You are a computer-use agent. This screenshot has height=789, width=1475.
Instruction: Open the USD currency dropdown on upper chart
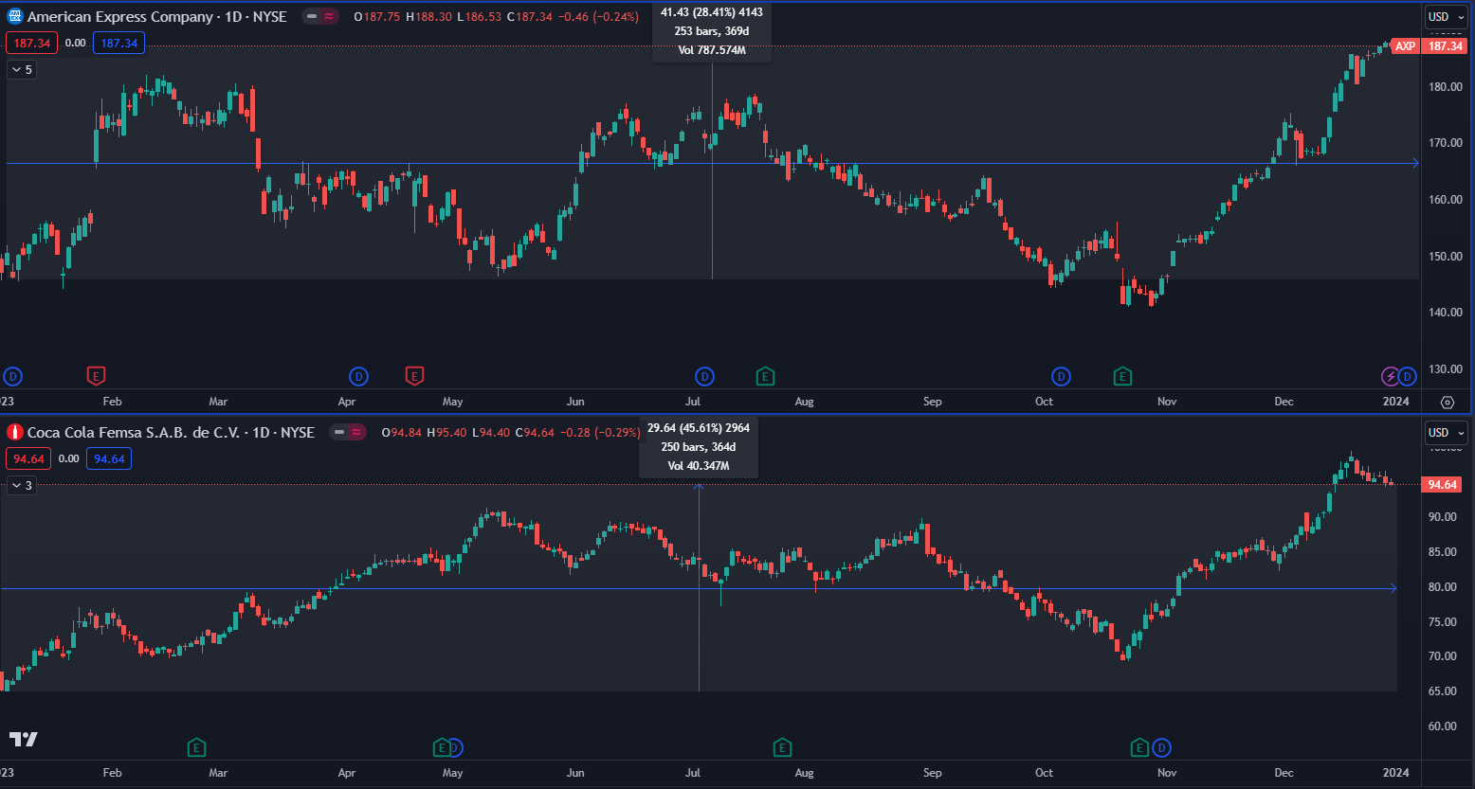[1445, 17]
